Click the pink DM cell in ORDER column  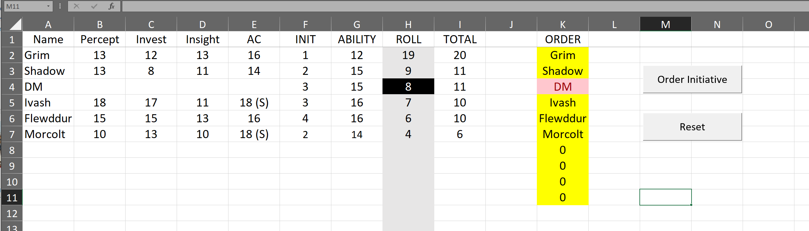563,87
